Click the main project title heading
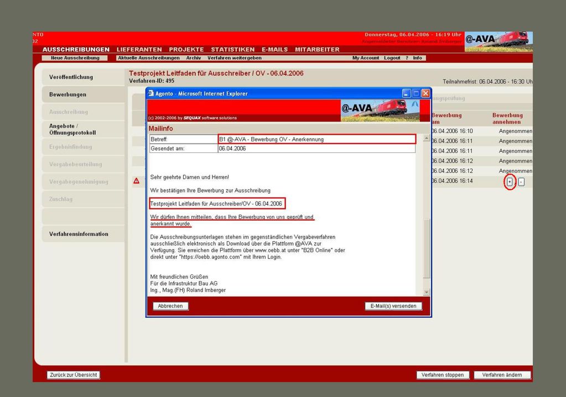Screen dimensions: 566x397 tap(216, 73)
